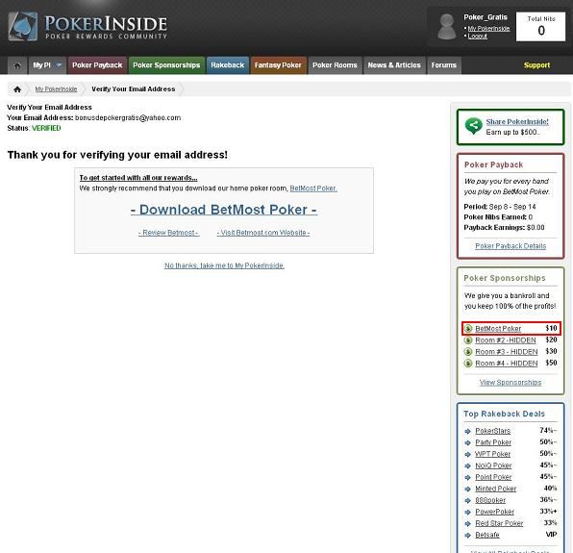Screen dimensions: 573x553
Task: Click No thanks, take me to My PokerInside
Action: pos(224,265)
